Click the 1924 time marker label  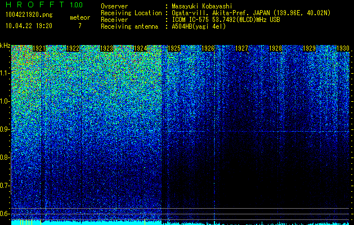click(141, 48)
